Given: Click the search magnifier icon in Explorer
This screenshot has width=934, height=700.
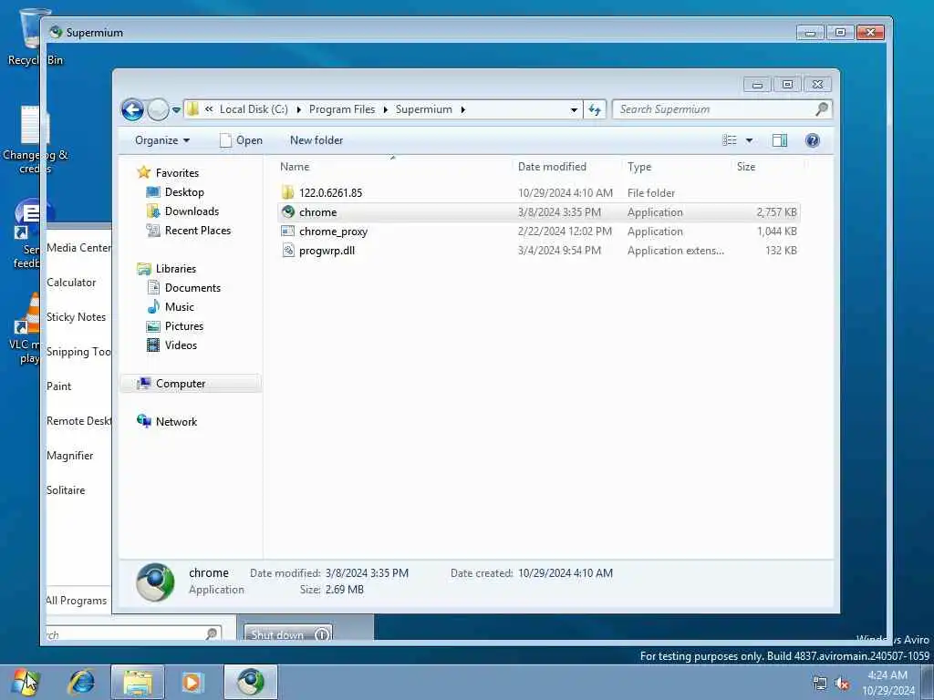Looking at the screenshot, I should point(822,109).
